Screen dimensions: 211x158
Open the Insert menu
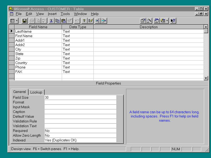[52, 14]
